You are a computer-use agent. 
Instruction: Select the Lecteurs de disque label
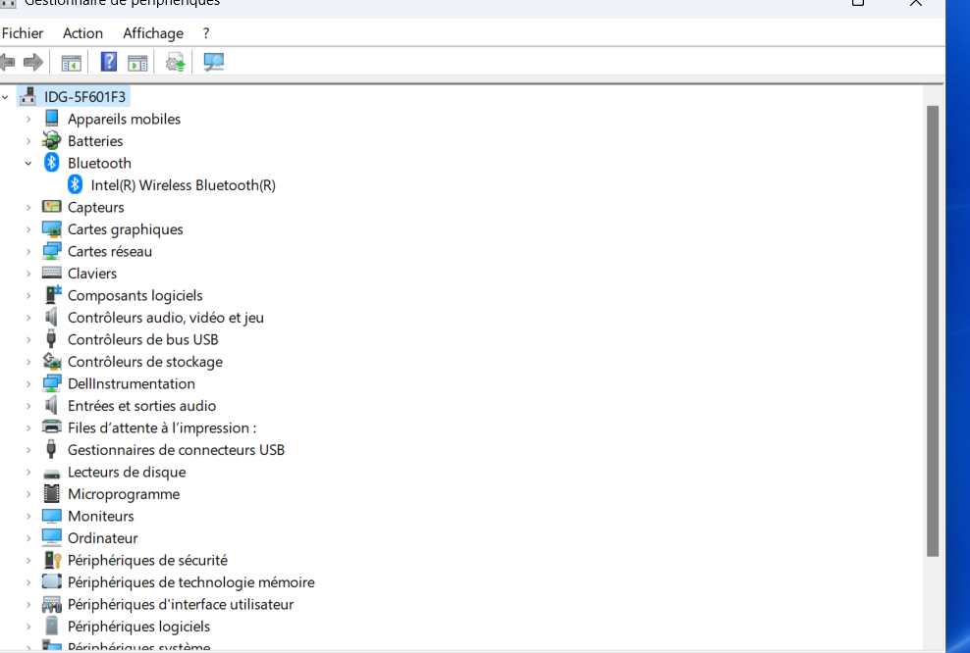click(x=127, y=472)
